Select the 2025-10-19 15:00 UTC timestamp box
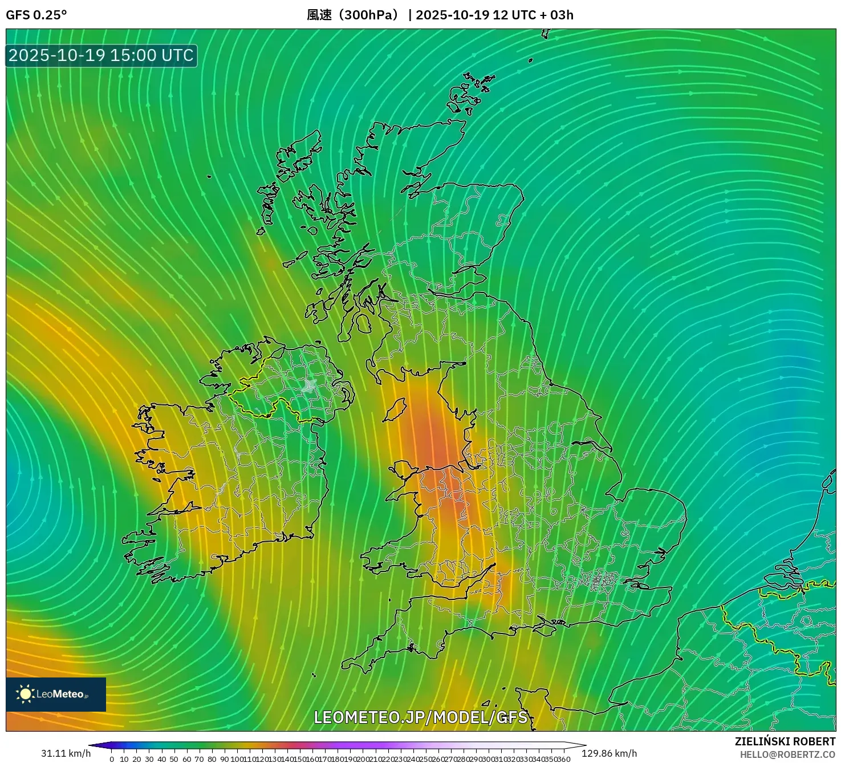 pyautogui.click(x=101, y=56)
